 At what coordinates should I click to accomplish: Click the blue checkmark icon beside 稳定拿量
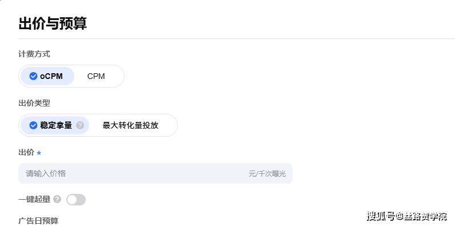tap(33, 125)
